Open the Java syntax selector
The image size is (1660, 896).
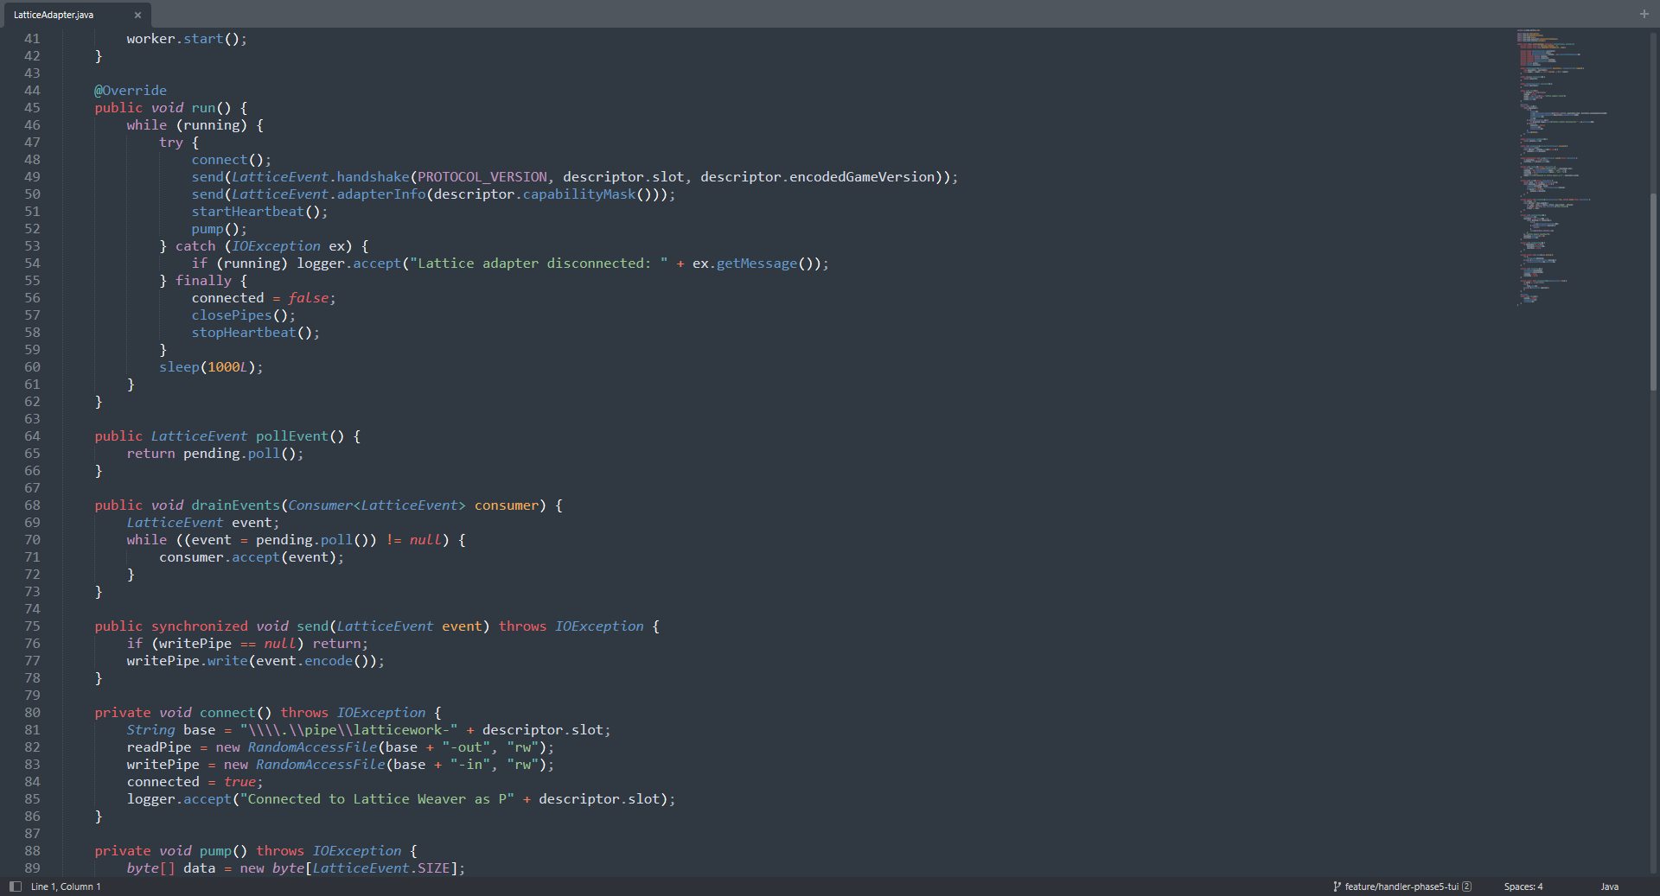coord(1609,886)
